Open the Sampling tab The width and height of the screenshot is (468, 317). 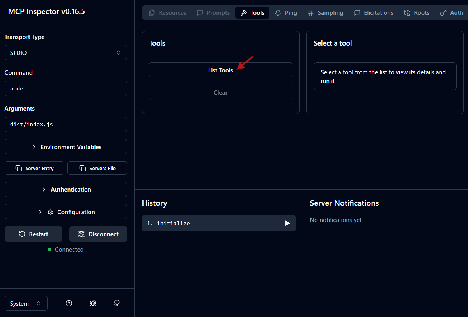point(326,12)
